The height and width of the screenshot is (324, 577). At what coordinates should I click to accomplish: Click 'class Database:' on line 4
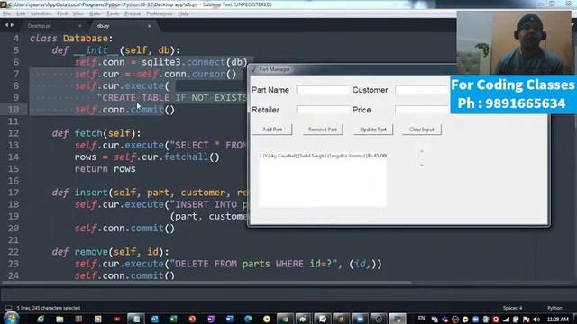pyautogui.click(x=71, y=38)
